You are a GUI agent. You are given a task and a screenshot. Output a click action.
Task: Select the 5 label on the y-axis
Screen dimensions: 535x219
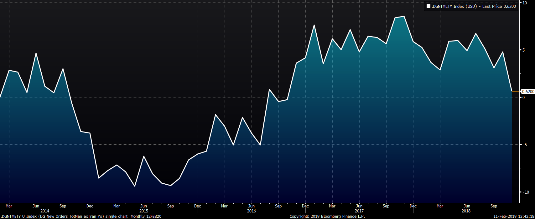click(x=524, y=50)
